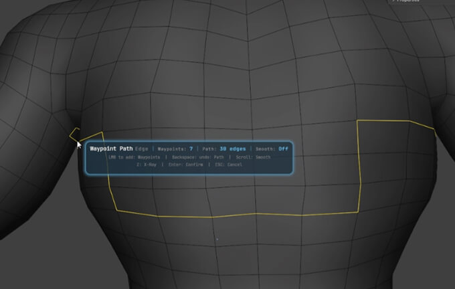Screen dimensions: 455x289
Task: Click the upper-left corner of the right yellow path
Action: [357, 121]
